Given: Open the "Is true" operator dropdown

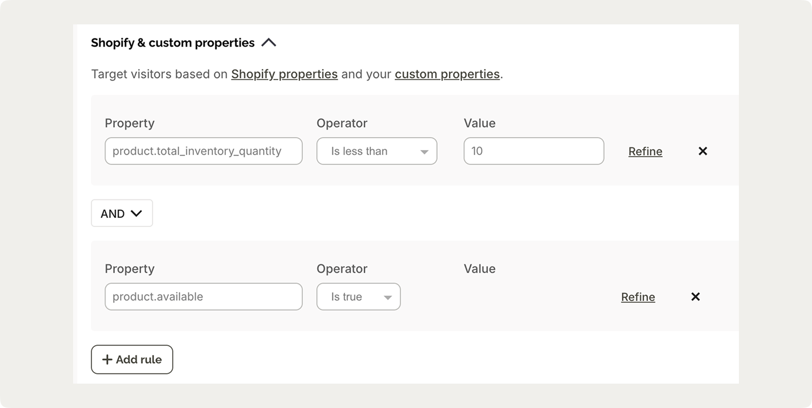Looking at the screenshot, I should (358, 297).
